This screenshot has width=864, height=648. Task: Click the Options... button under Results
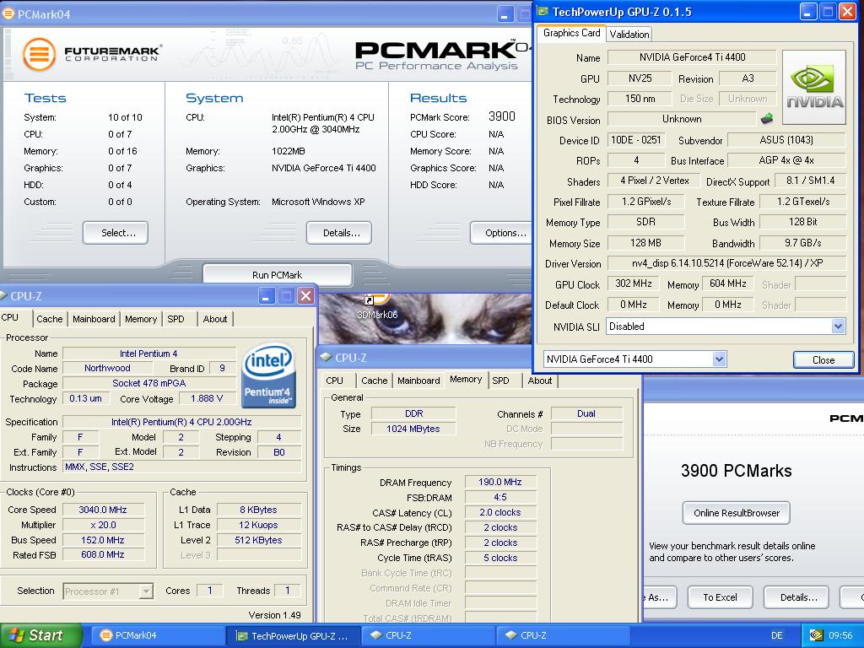pos(501,233)
